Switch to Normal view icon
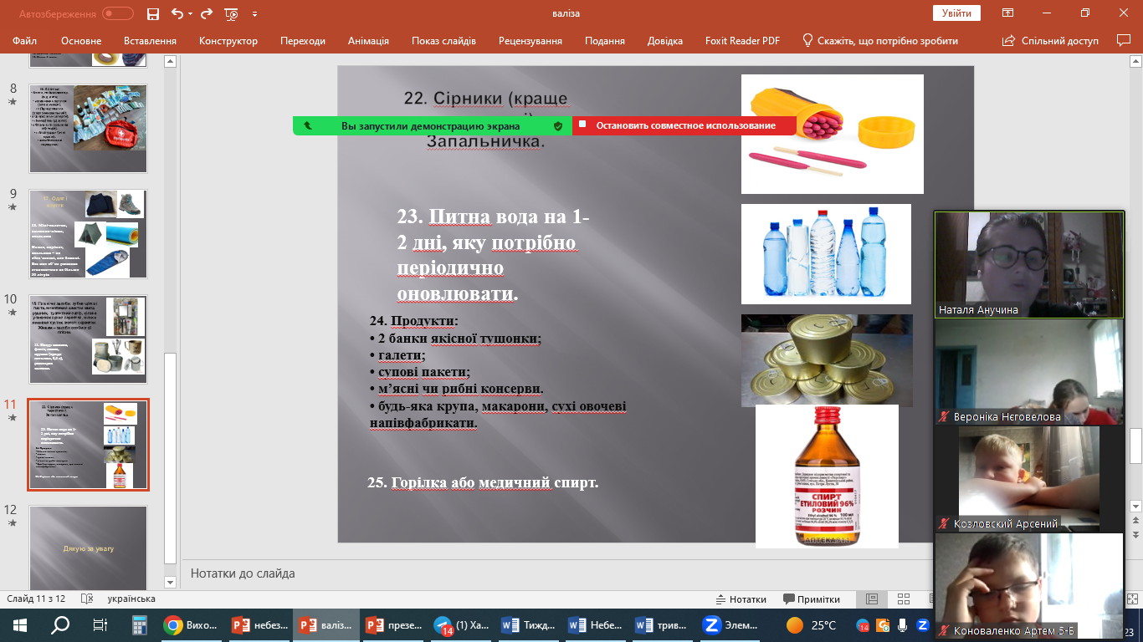 point(871,599)
